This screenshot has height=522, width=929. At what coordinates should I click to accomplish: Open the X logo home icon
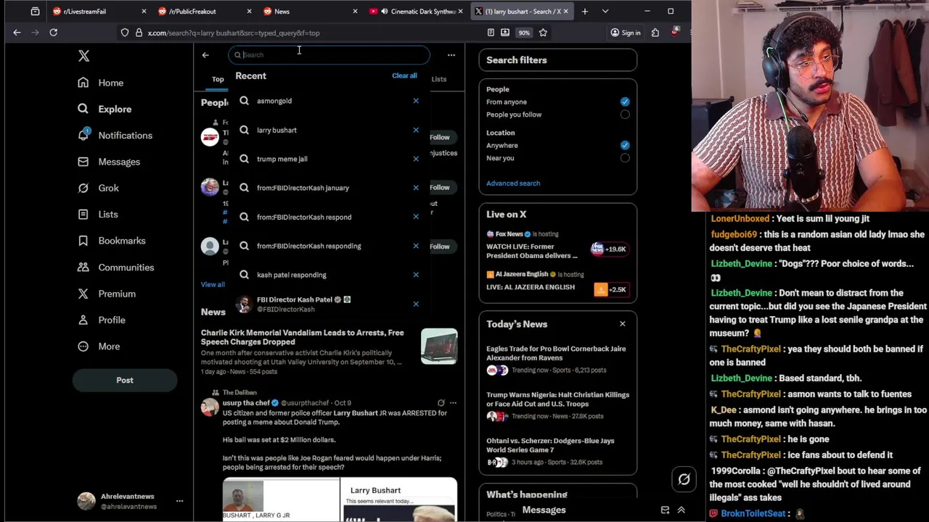pyautogui.click(x=83, y=56)
